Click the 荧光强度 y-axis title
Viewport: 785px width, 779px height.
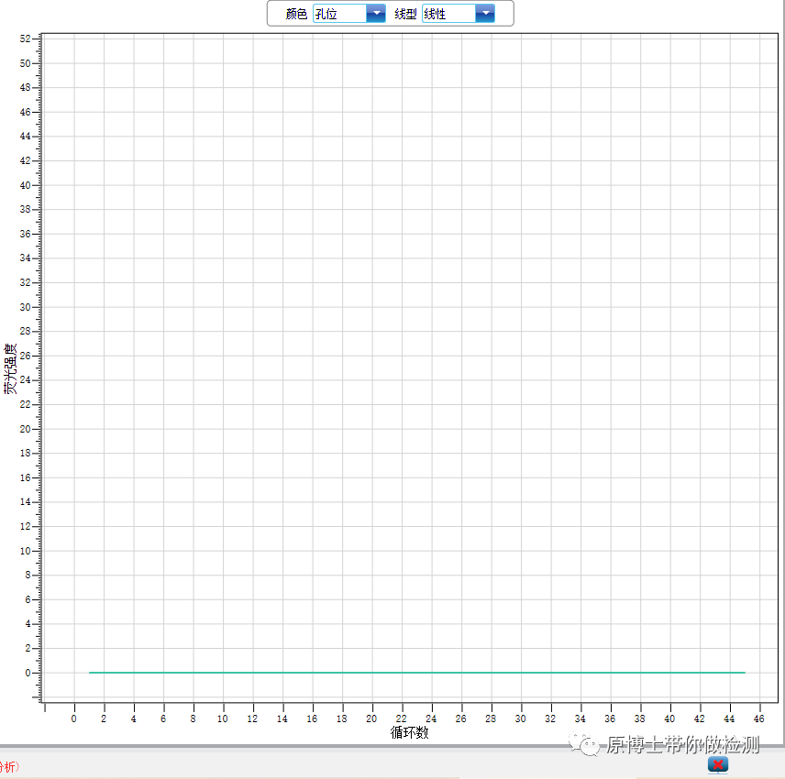click(x=10, y=368)
